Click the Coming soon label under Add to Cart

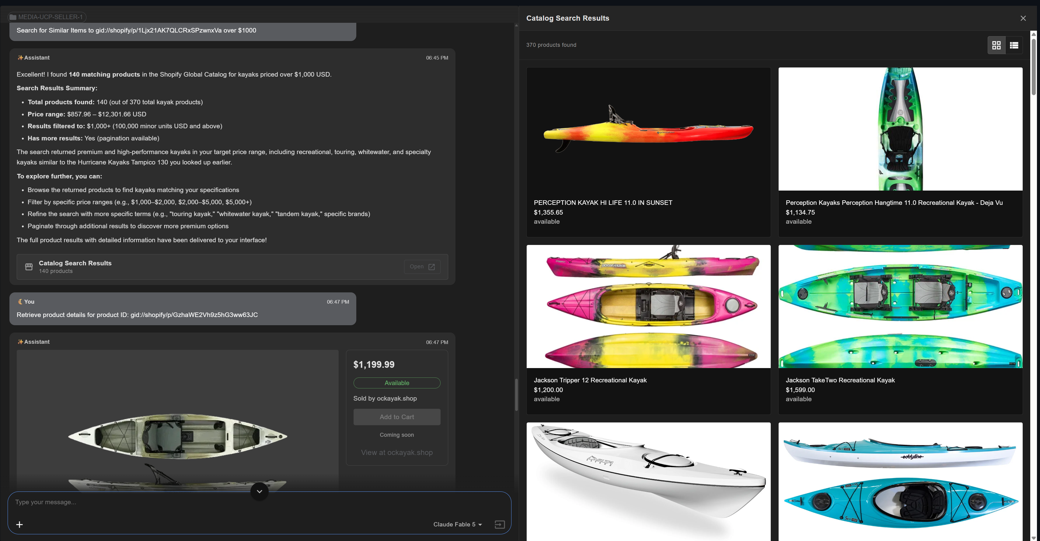(x=396, y=435)
